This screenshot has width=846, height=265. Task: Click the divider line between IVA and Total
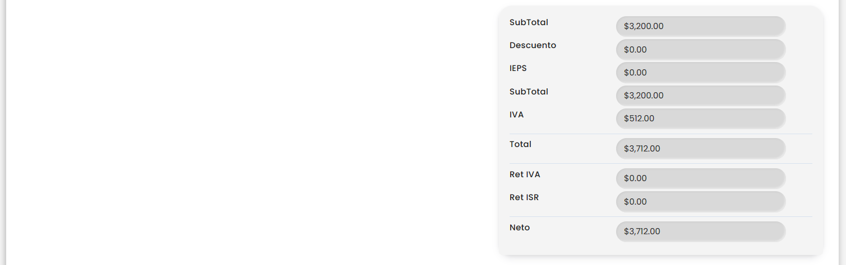(660, 134)
